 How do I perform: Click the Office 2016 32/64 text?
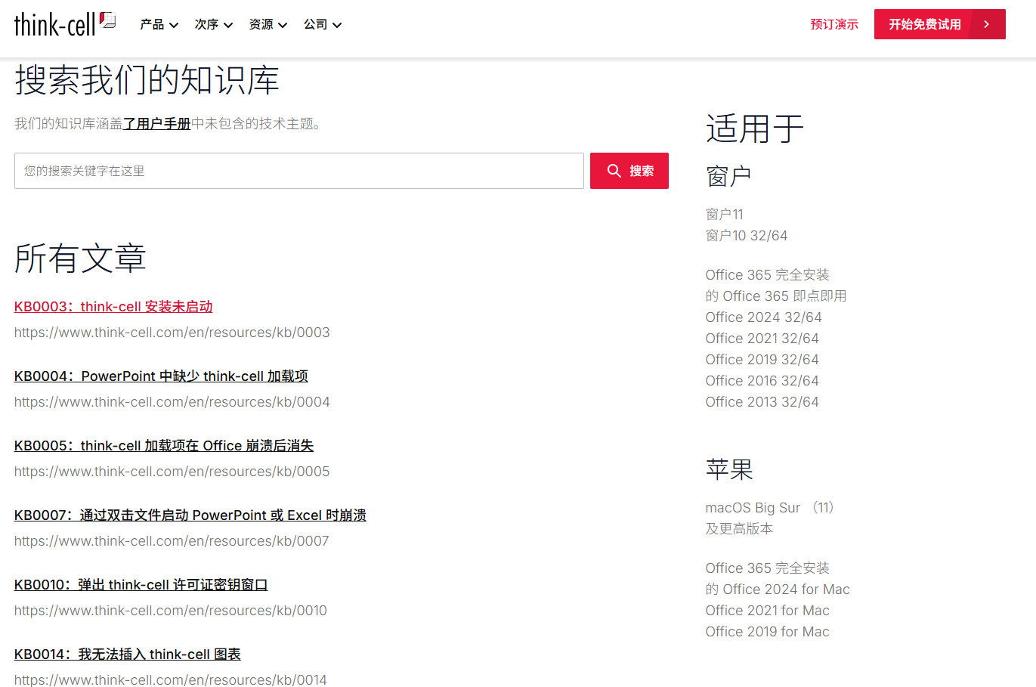coord(762,380)
